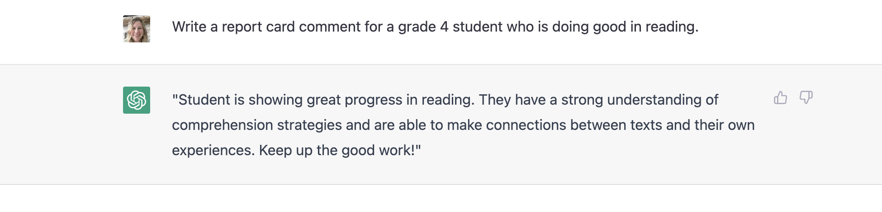Click the first line beginning "Student is showing"

click(x=445, y=100)
